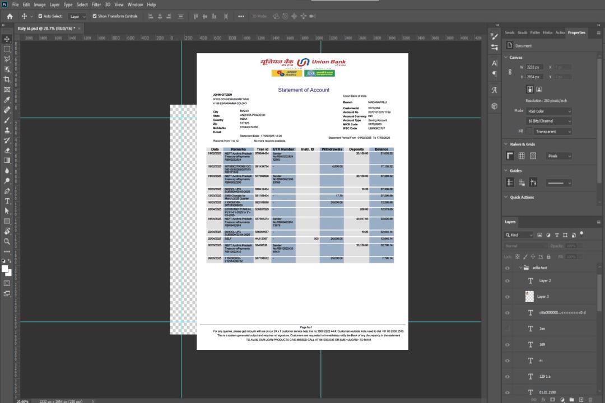Set canvas to portrait orientation
Viewport: 605px width, 403px height.
click(x=530, y=89)
